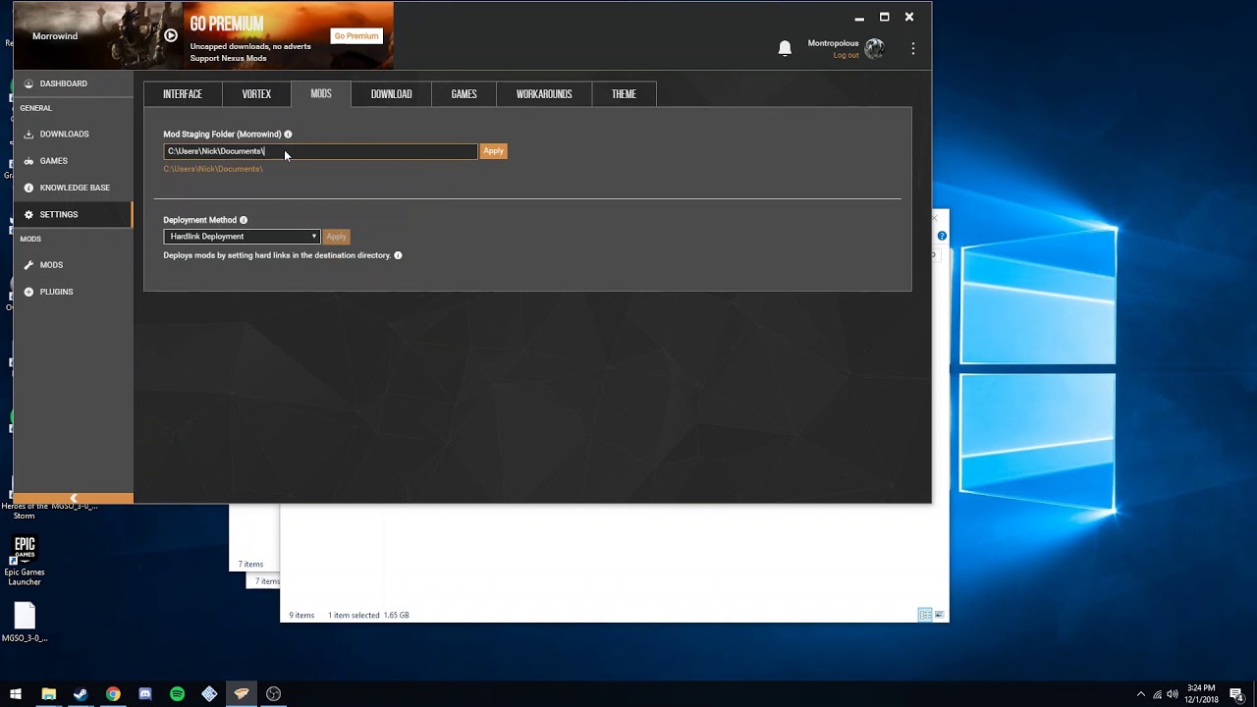Switch to the Interface settings tab
The width and height of the screenshot is (1257, 707).
tap(183, 94)
